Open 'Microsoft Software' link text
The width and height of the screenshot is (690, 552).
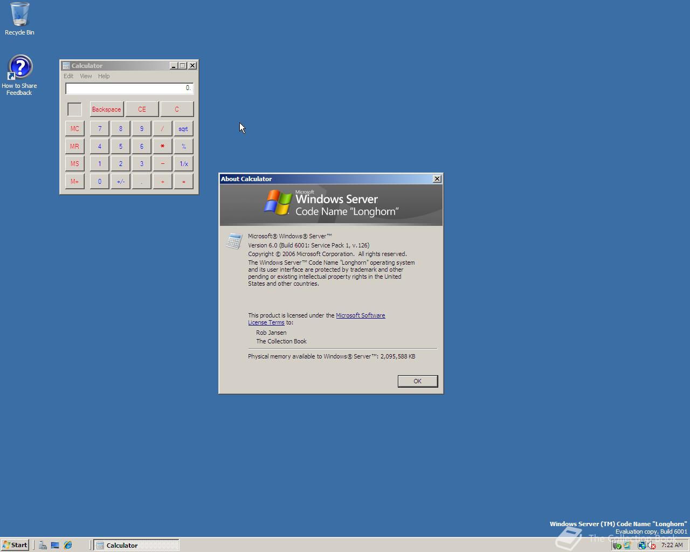(x=361, y=315)
